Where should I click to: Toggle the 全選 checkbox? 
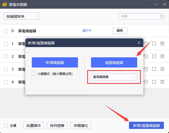6,125
